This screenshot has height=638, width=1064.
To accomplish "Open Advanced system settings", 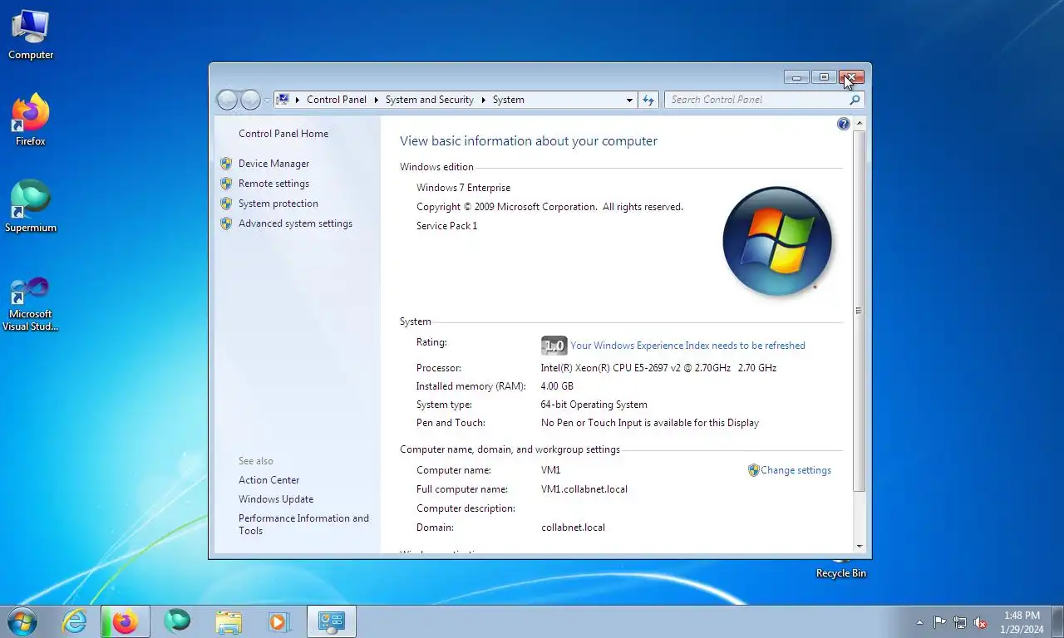I will pos(295,223).
